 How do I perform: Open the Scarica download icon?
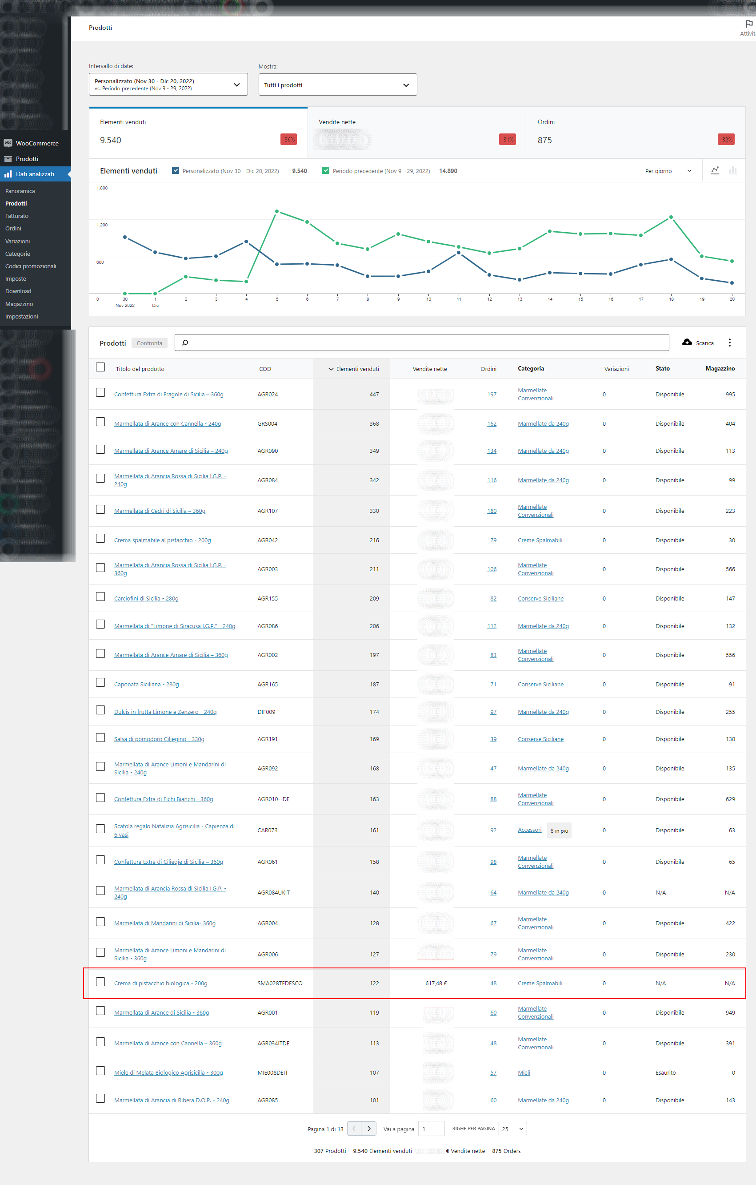(688, 343)
